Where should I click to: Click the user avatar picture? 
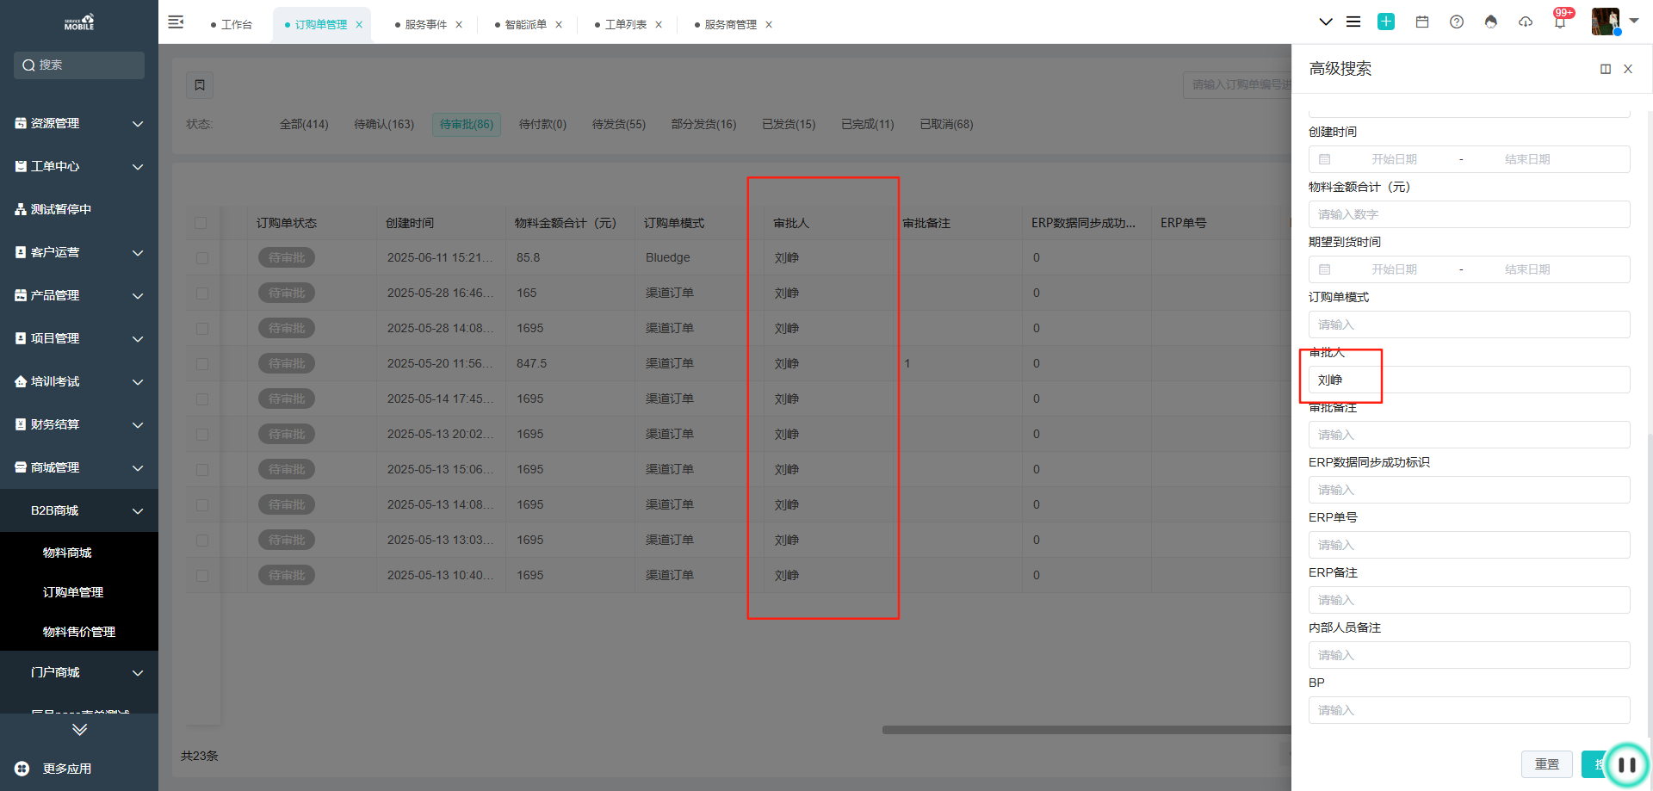click(x=1606, y=22)
